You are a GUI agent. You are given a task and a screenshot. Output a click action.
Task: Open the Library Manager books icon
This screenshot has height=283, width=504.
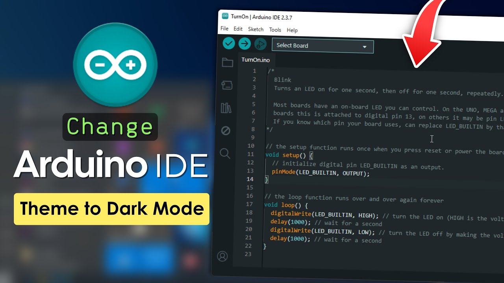226,108
